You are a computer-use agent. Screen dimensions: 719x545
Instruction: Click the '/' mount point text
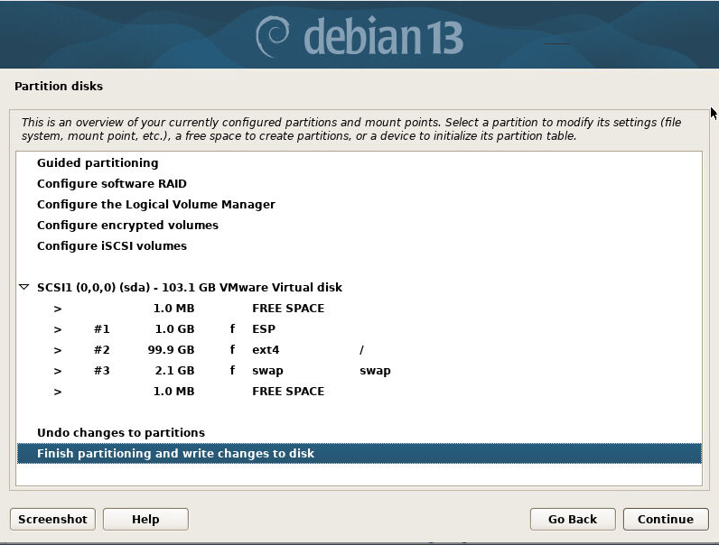point(361,350)
